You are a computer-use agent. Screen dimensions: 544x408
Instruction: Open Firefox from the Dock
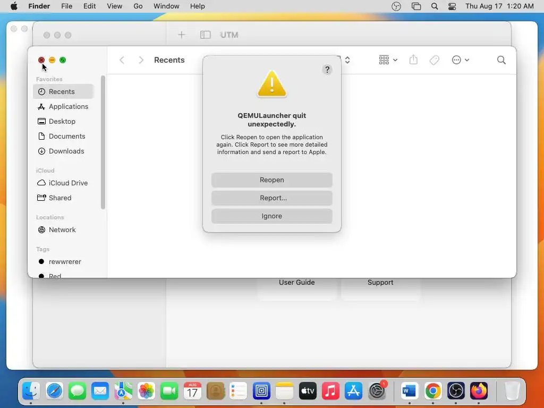tap(479, 392)
